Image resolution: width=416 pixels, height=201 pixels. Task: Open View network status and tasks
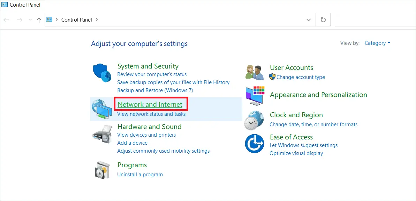(x=151, y=114)
